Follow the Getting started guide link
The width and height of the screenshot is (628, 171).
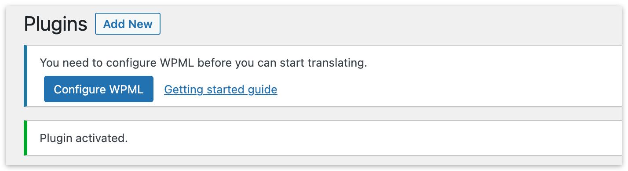pyautogui.click(x=221, y=89)
